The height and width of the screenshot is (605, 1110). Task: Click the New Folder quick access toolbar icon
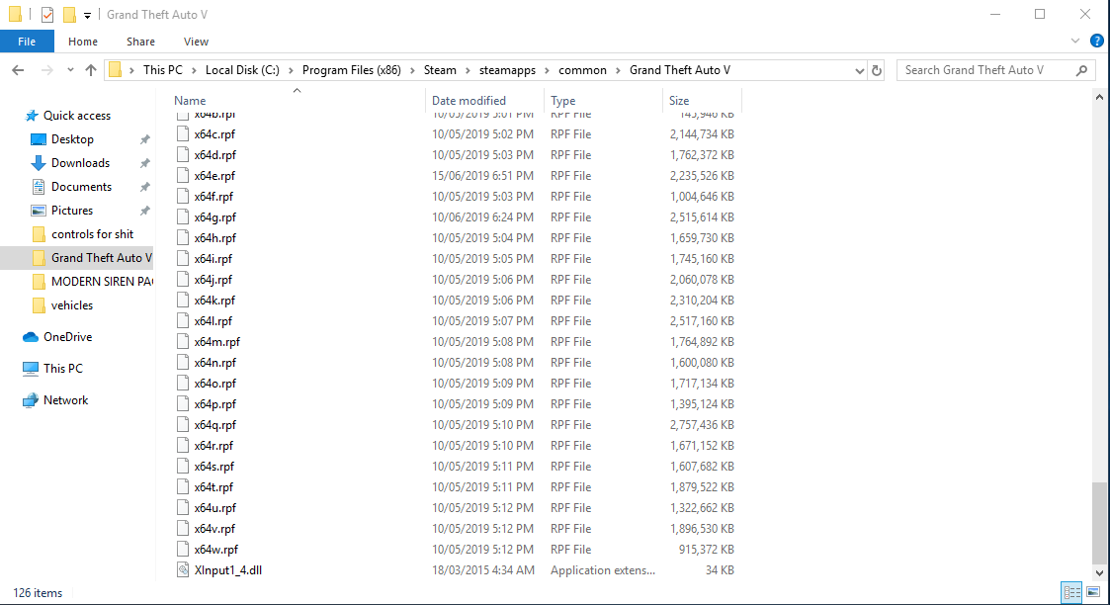[69, 14]
